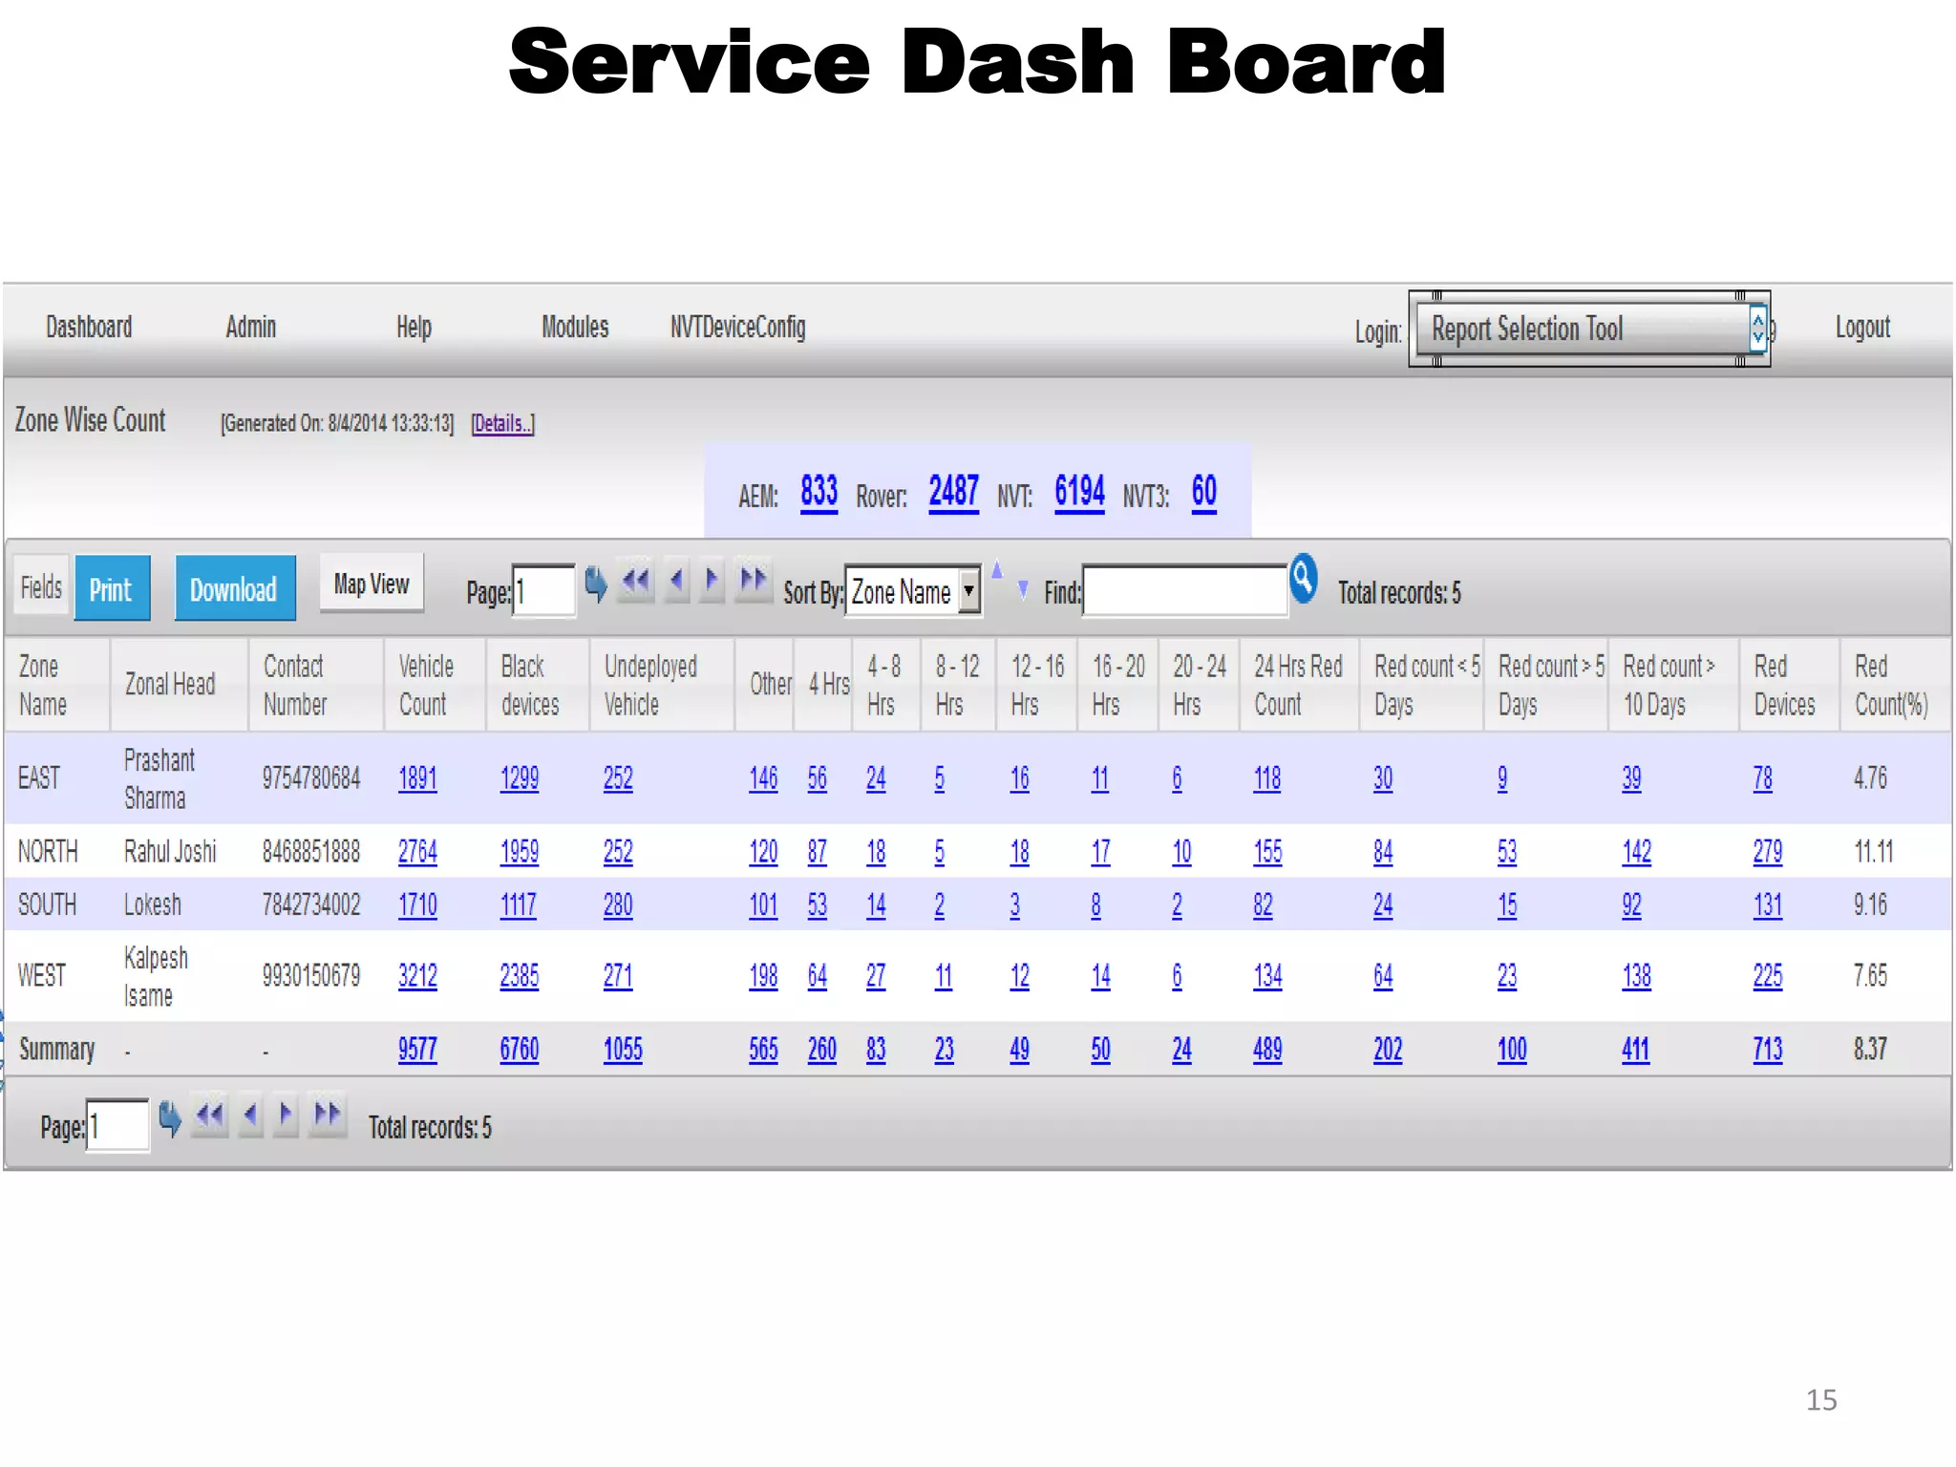Click the AEM count 833
The image size is (1956, 1467).
pyautogui.click(x=819, y=492)
